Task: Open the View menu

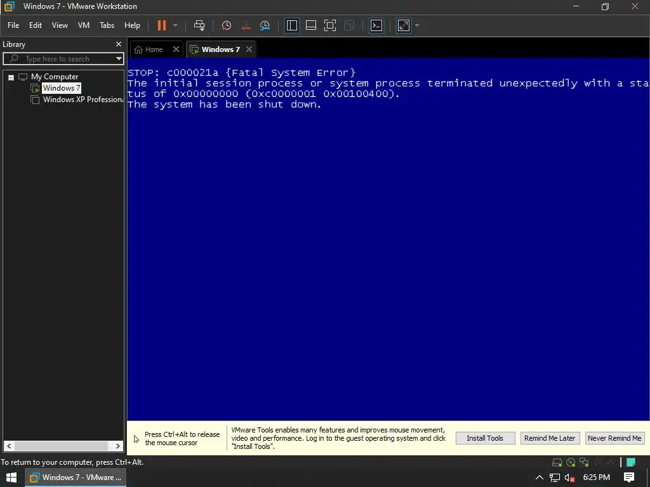Action: [x=60, y=25]
